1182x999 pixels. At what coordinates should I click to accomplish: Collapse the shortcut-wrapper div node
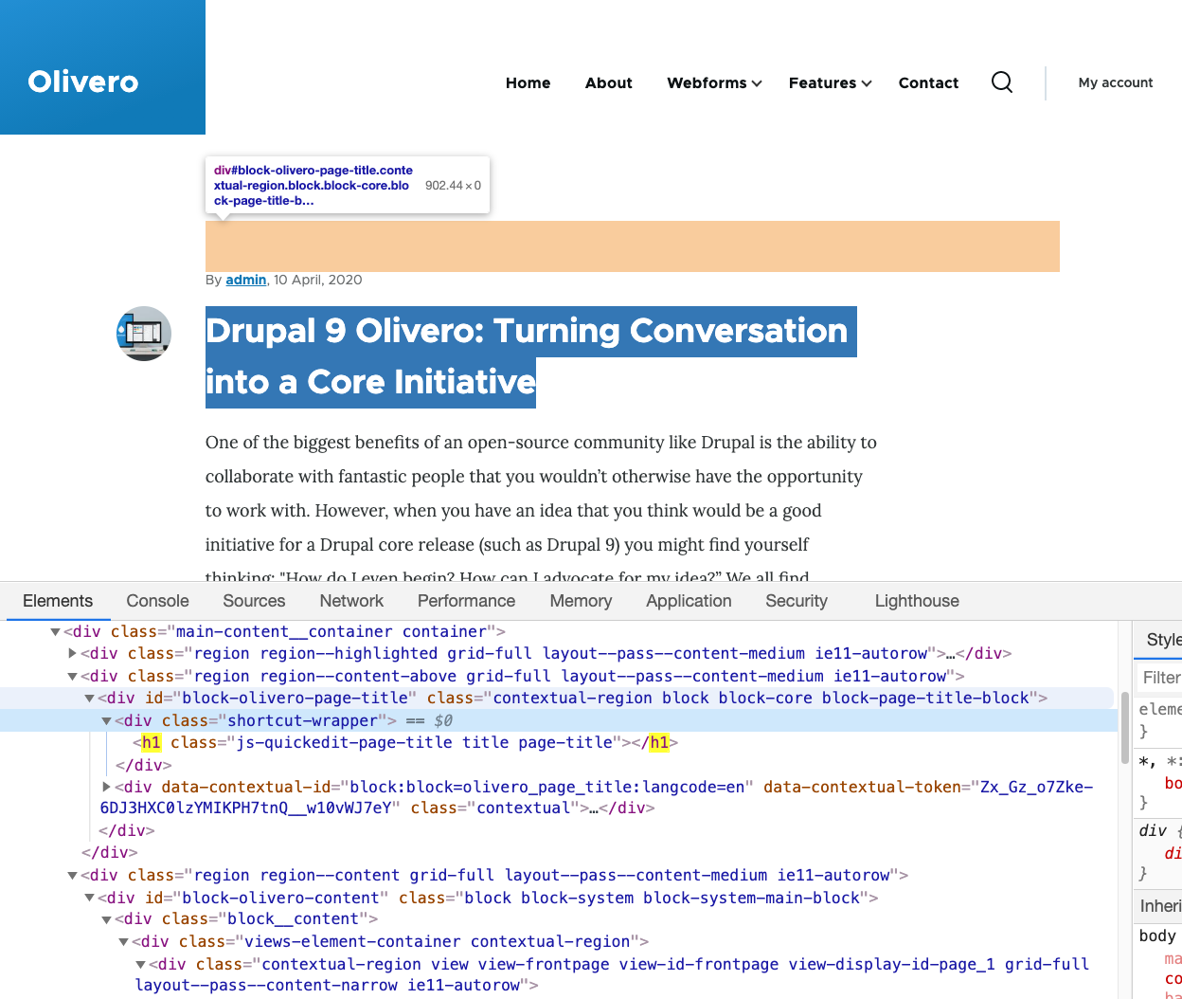tap(106, 720)
